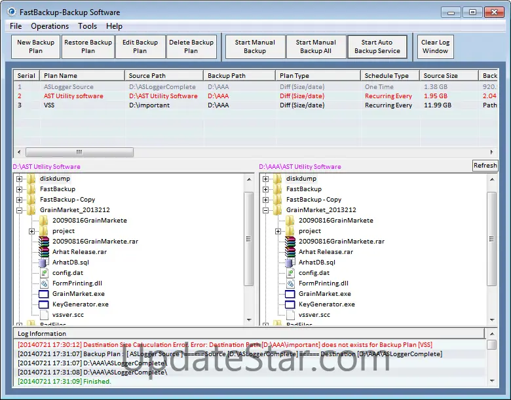Screen dimensions: 511x400
Task: Select VSS plan row
Action: 255,105
